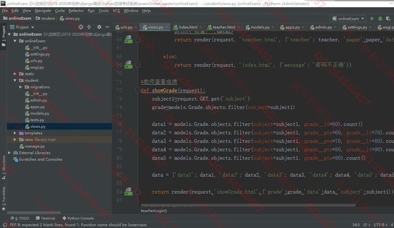Close the admin.py editor tab
This screenshot has width=394, height=228.
336,27
